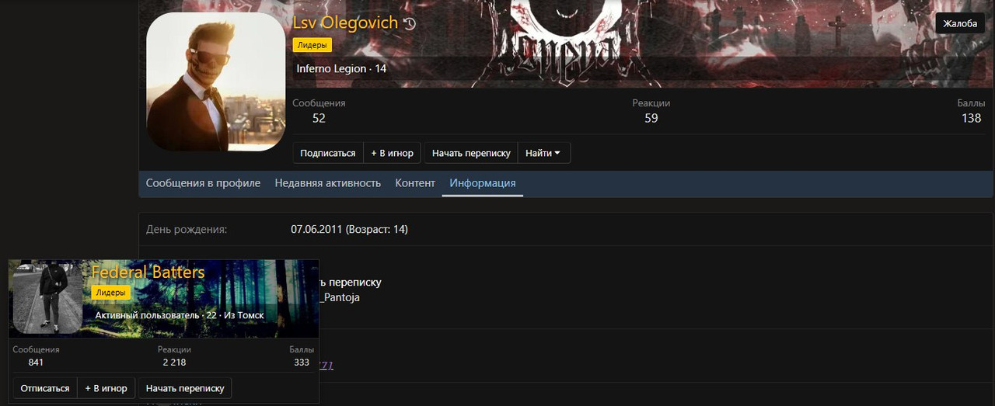Open the Сообщения count 841 in the card
Image resolution: width=995 pixels, height=406 pixels.
pos(36,362)
